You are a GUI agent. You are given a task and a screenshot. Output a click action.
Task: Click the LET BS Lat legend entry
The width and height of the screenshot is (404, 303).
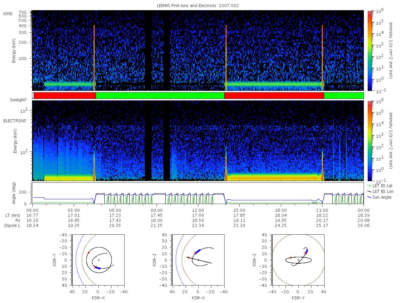coord(379,186)
